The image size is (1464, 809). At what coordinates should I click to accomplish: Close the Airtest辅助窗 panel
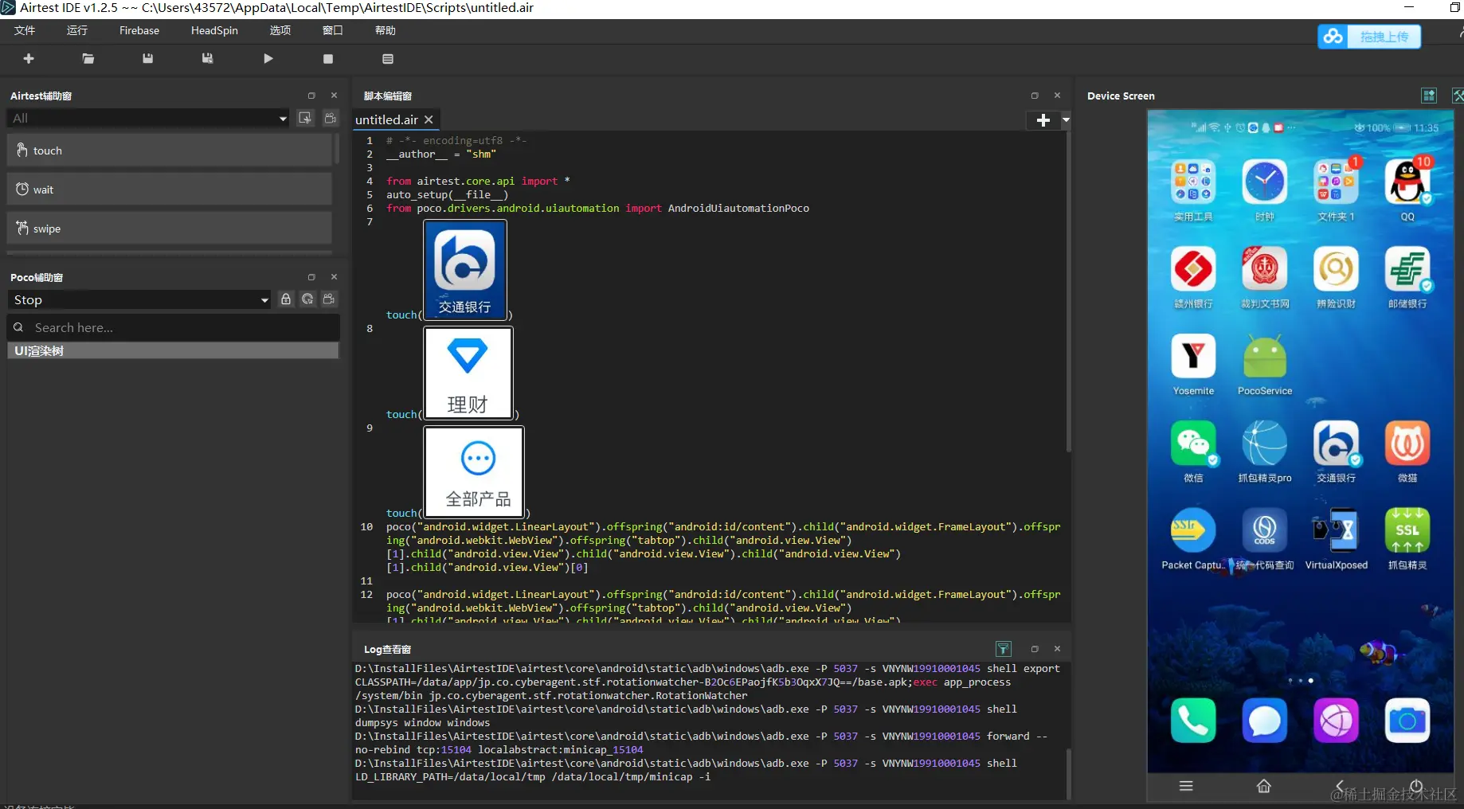pos(334,96)
